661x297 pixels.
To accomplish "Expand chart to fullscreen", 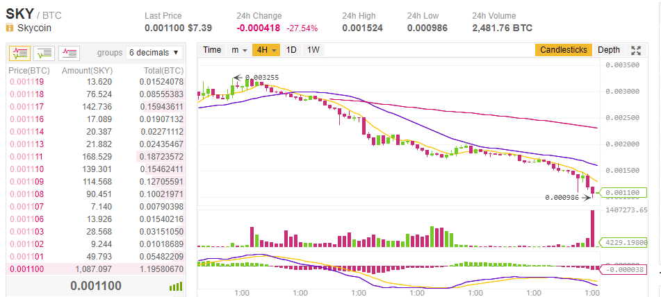I will [635, 50].
